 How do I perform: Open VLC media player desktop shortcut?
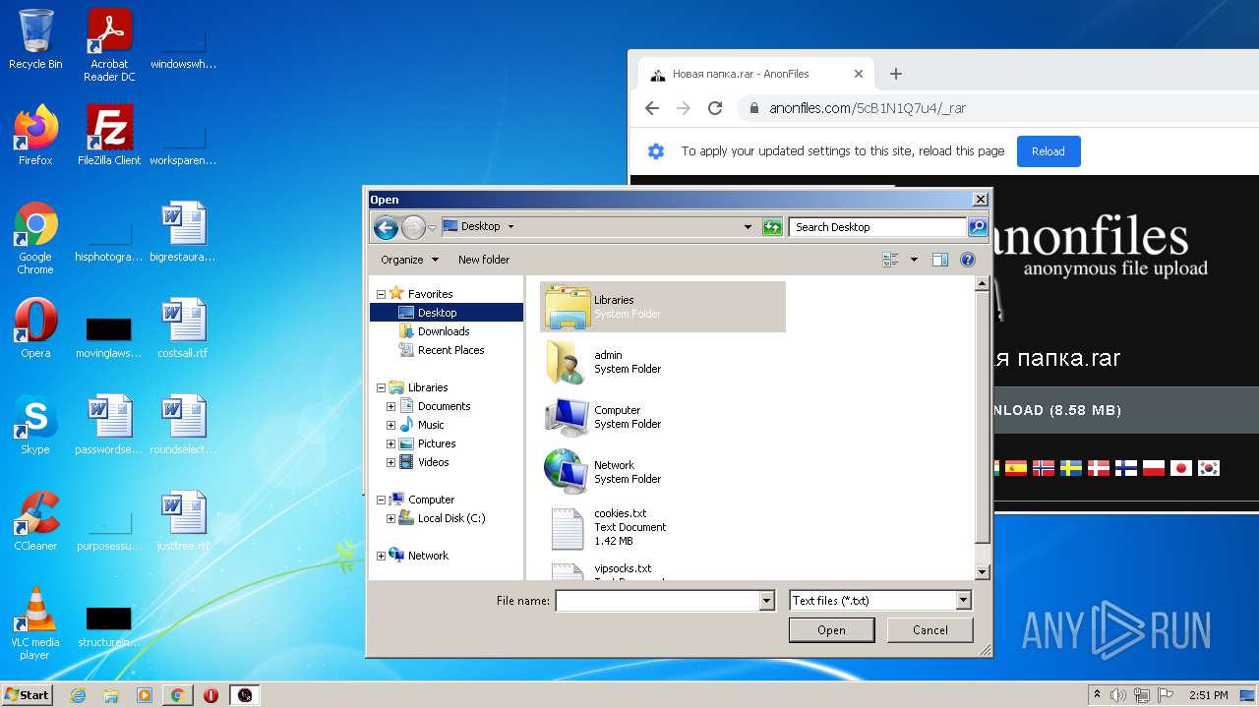[35, 624]
